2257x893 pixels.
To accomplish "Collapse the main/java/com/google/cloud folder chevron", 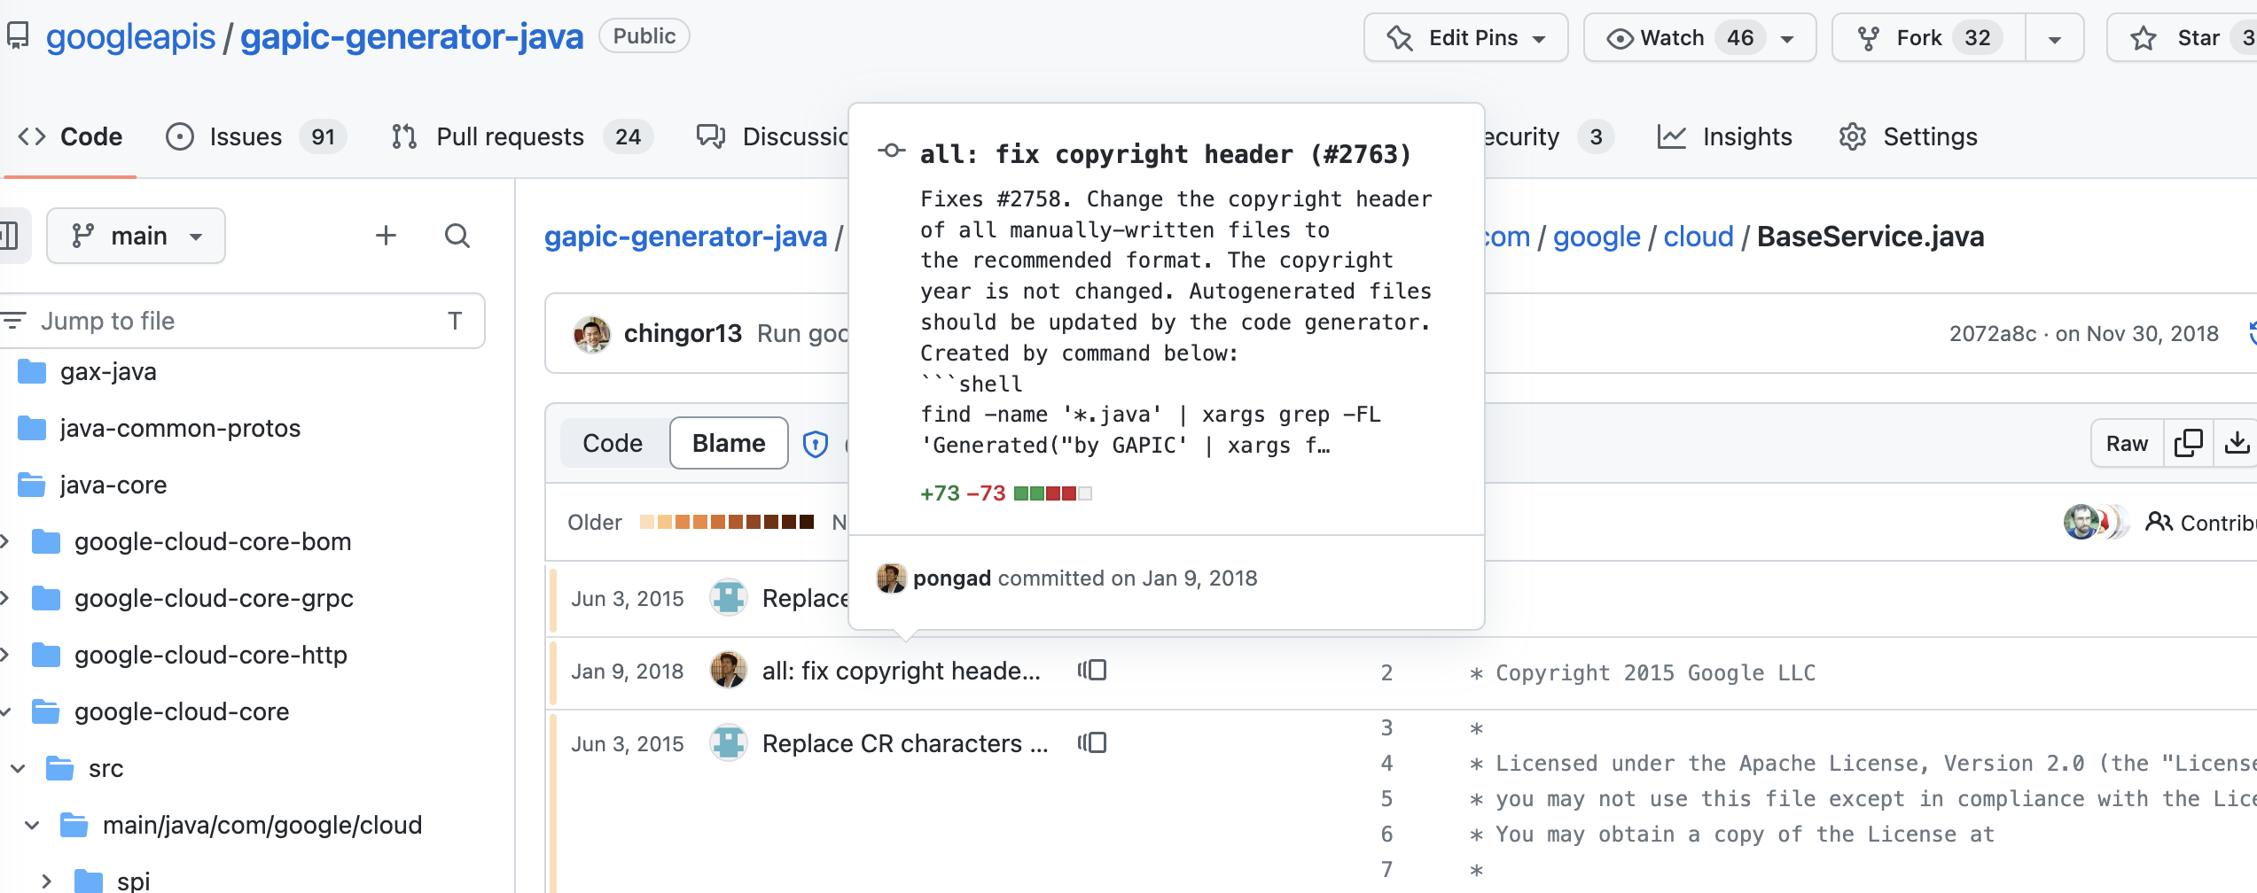I will 32,826.
